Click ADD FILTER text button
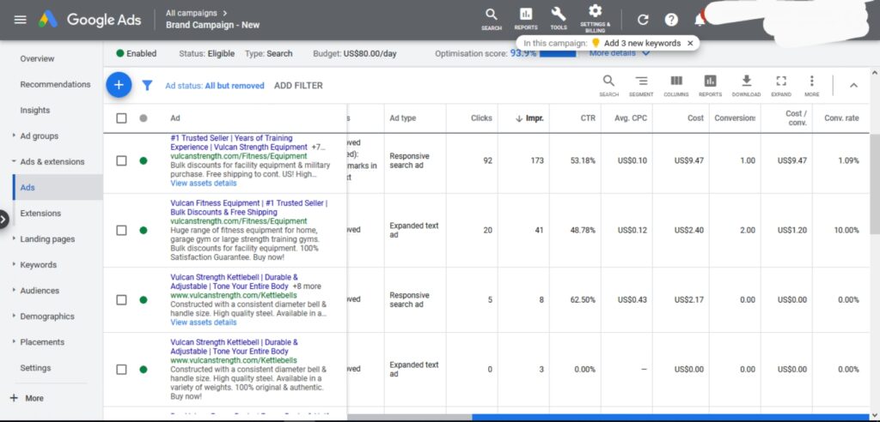Viewport: 880px width, 422px height. 298,86
